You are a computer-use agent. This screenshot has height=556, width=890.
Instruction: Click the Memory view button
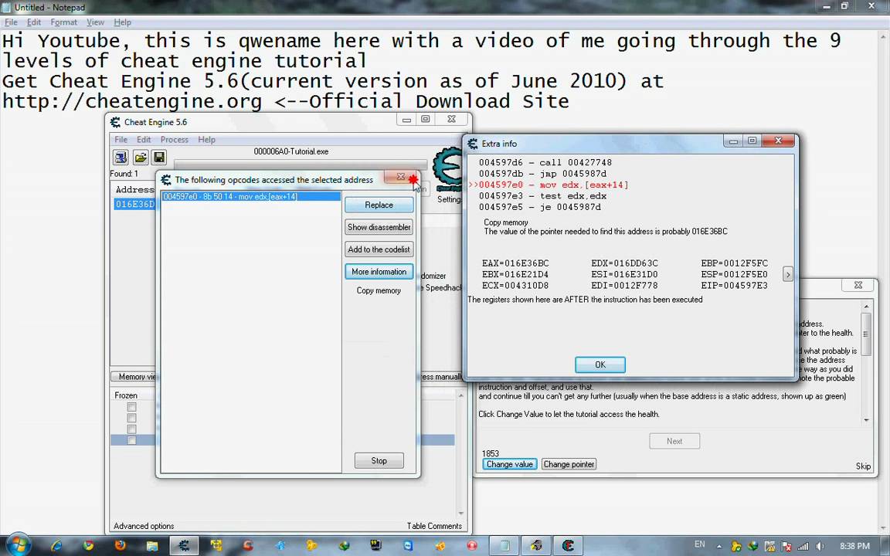(134, 377)
